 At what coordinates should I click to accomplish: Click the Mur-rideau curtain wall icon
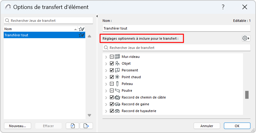pyautogui.click(x=117, y=57)
